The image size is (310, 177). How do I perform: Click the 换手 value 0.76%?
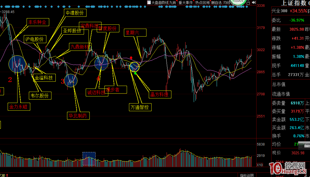click(x=299, y=136)
